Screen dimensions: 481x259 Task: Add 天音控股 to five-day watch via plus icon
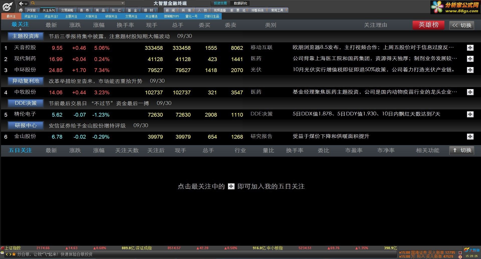[470, 48]
